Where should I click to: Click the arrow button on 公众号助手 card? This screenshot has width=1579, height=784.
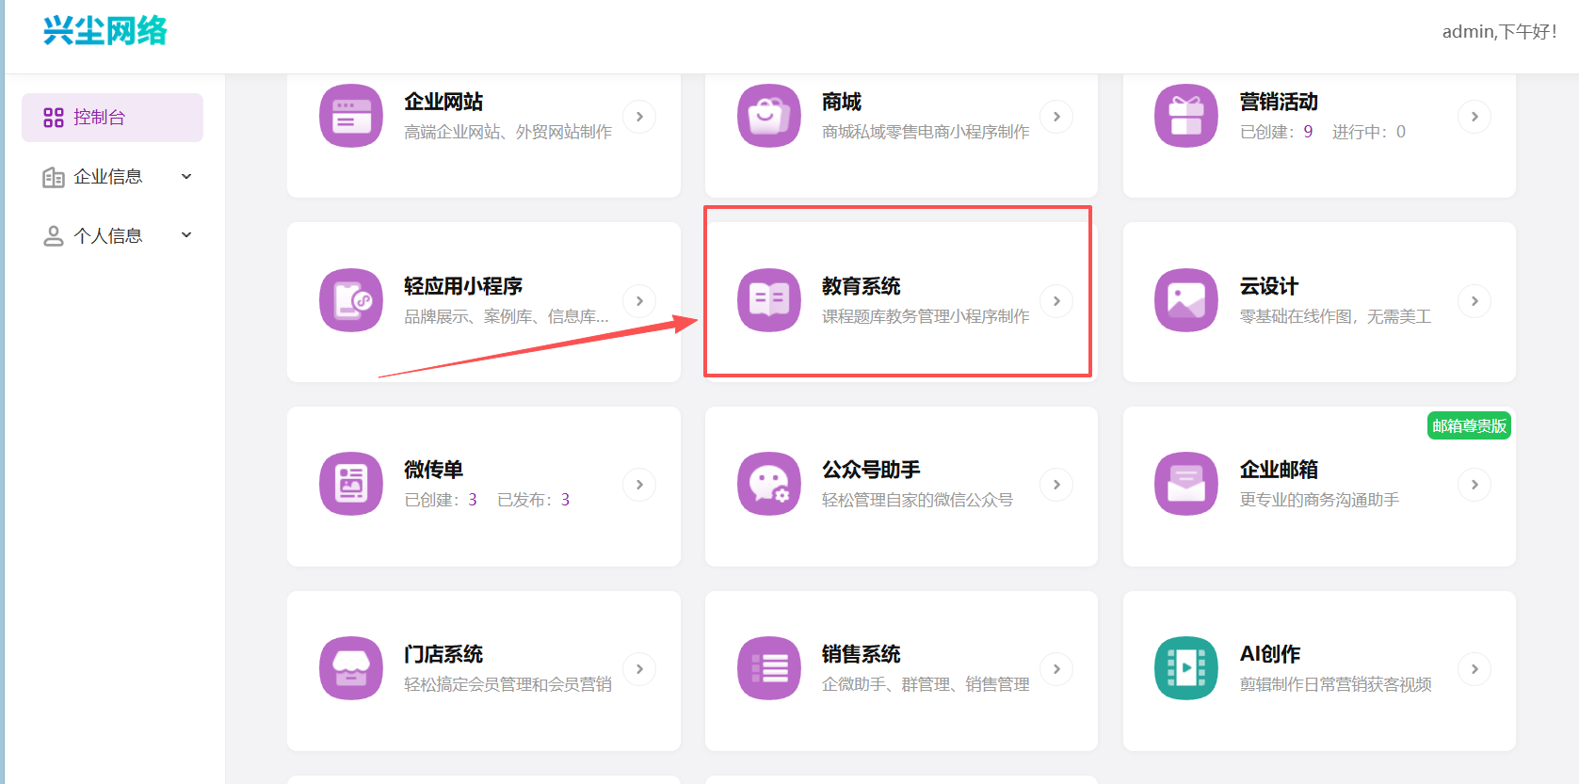tap(1056, 485)
